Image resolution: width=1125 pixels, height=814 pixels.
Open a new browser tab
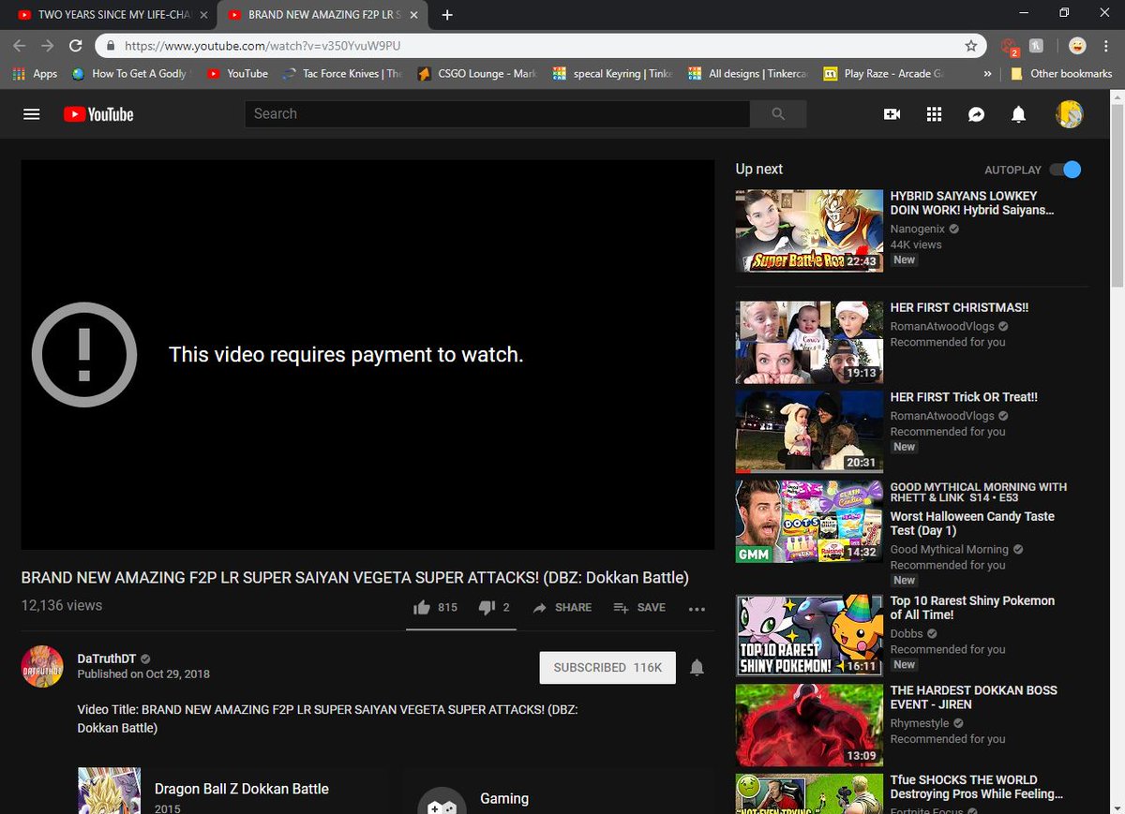point(447,15)
